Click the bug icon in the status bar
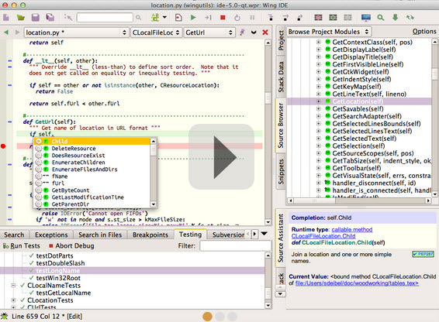This screenshot has width=439, height=322. pos(5,316)
